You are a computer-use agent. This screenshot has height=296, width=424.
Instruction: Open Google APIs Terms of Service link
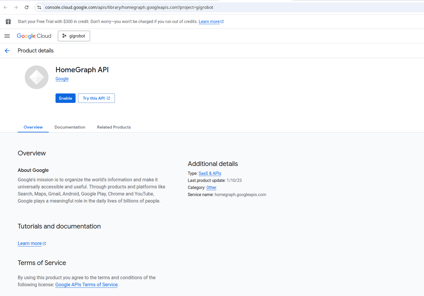(x=87, y=285)
